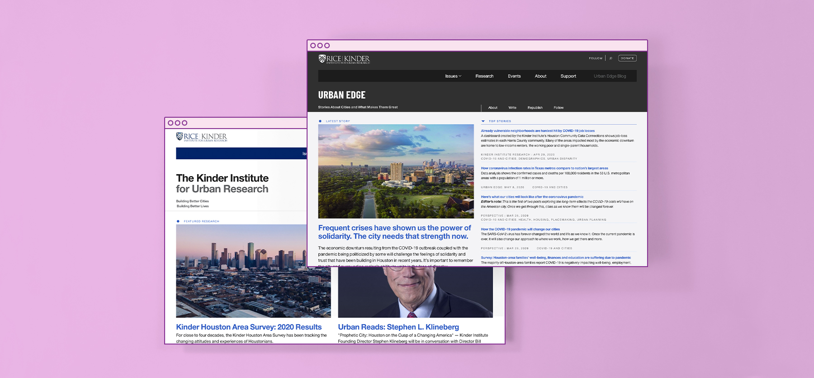Image resolution: width=814 pixels, height=378 pixels.
Task: Click the Rice Kinder logo on Urban Edge page
Action: [344, 59]
